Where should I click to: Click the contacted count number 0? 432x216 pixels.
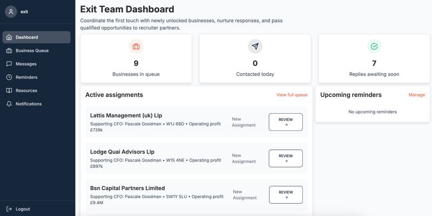point(255,64)
